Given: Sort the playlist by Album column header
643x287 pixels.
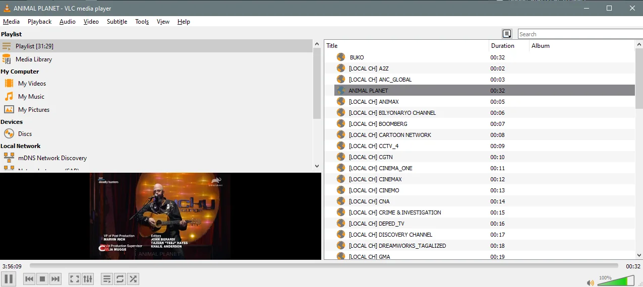Looking at the screenshot, I should click(582, 46).
